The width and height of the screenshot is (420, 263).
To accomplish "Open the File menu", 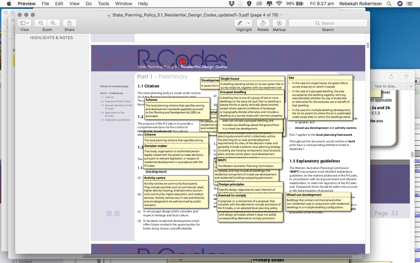I will (x=45, y=4).
